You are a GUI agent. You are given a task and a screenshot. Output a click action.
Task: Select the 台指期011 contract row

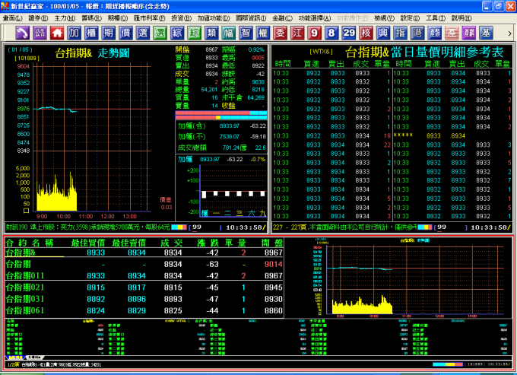144,275
